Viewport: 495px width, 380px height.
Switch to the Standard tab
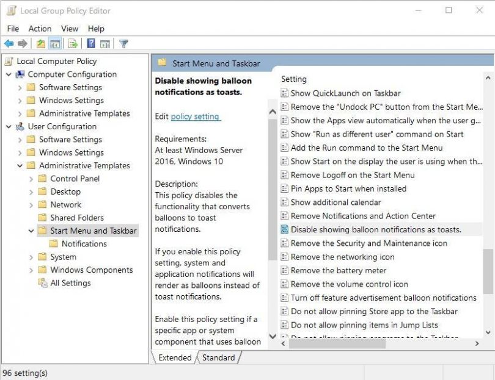pyautogui.click(x=218, y=357)
